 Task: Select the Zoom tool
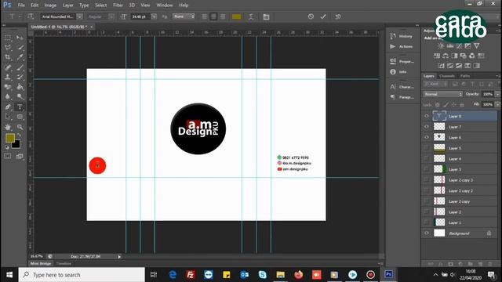click(20, 127)
